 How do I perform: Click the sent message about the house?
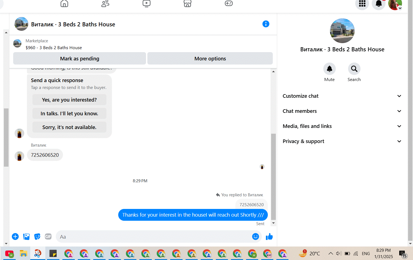(193, 215)
